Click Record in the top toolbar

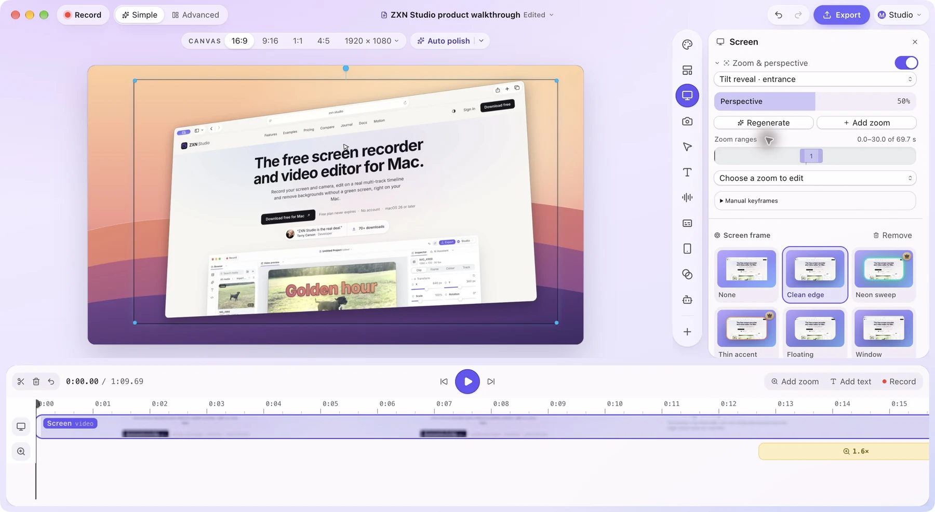[x=83, y=15]
